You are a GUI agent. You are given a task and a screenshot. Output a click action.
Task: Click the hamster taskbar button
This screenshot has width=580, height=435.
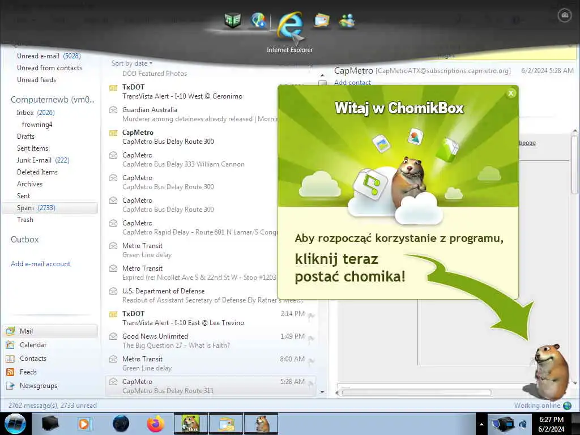point(261,424)
